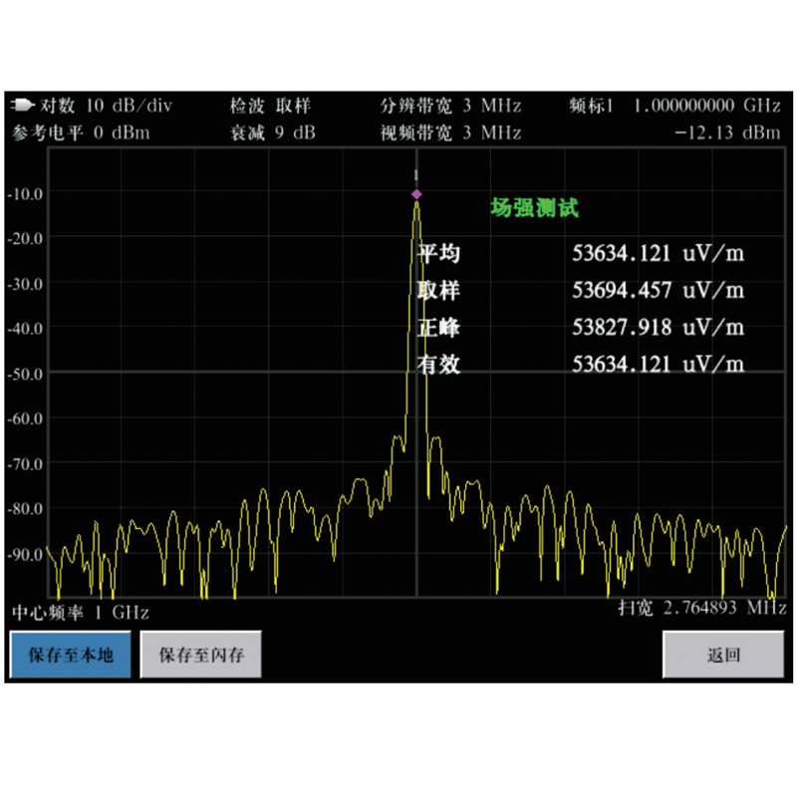The image size is (797, 797).
Task: Click the 扫宽 2.764893 MHz span label
Action: pos(701,608)
